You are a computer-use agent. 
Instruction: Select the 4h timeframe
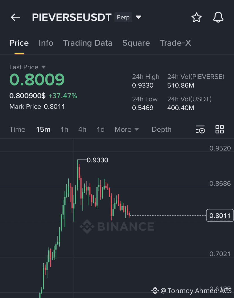pyautogui.click(x=82, y=129)
